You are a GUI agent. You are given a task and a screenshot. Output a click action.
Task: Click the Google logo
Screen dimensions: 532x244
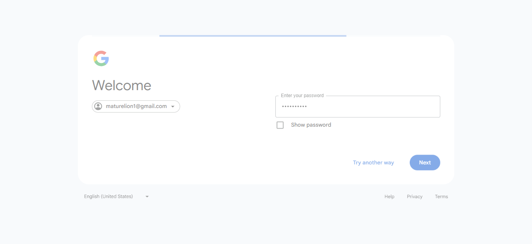coord(101,58)
